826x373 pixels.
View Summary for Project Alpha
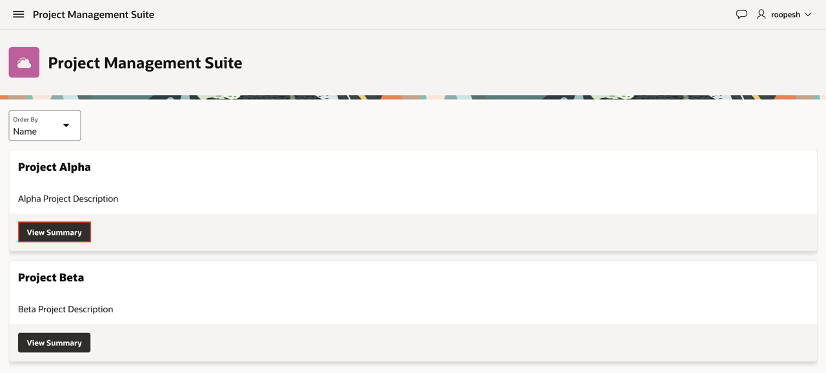click(x=54, y=232)
